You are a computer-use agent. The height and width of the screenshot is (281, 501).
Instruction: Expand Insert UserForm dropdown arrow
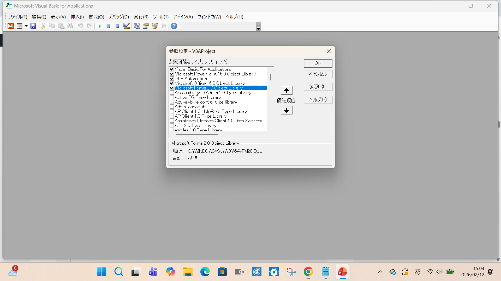tap(26, 26)
